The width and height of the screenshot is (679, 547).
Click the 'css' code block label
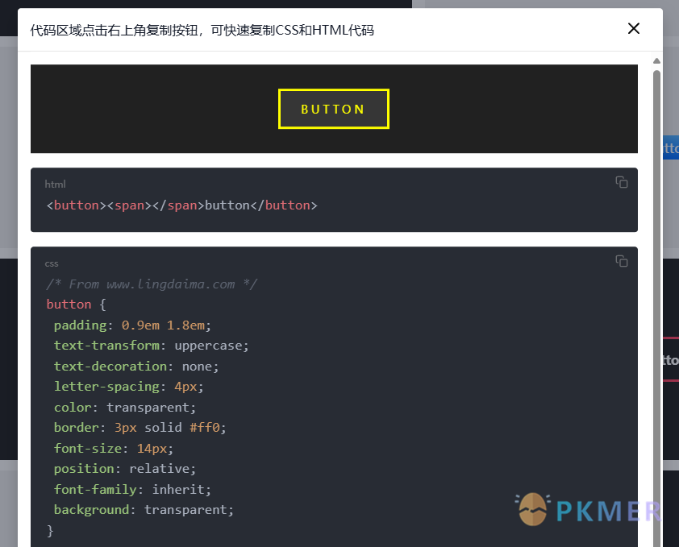point(52,263)
